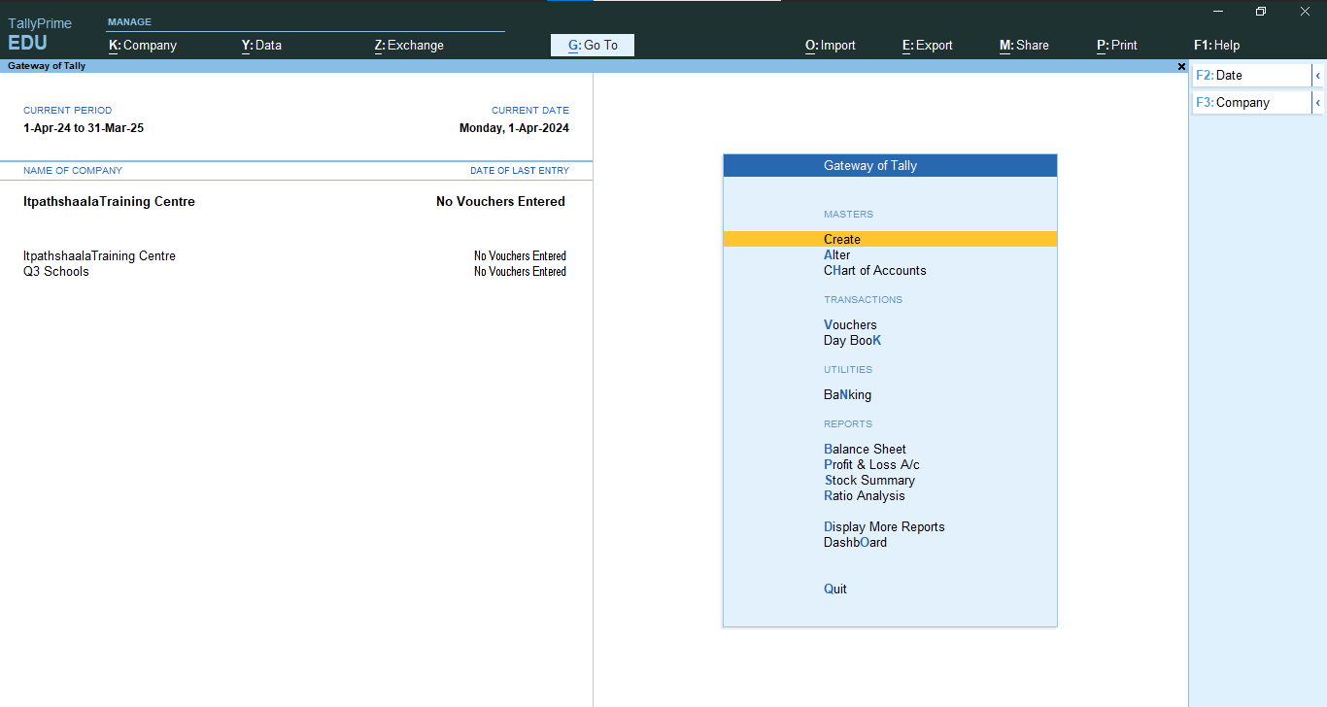Open the E: Export menu
The width and height of the screenshot is (1327, 707).
(928, 45)
